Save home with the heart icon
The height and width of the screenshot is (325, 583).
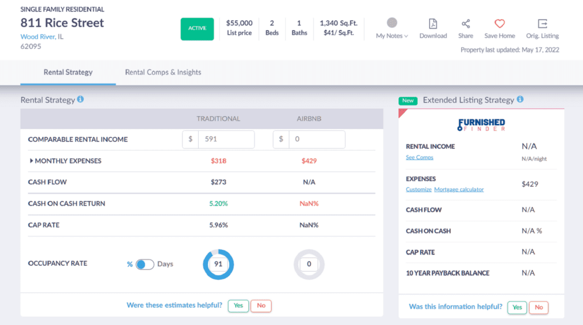[499, 24]
